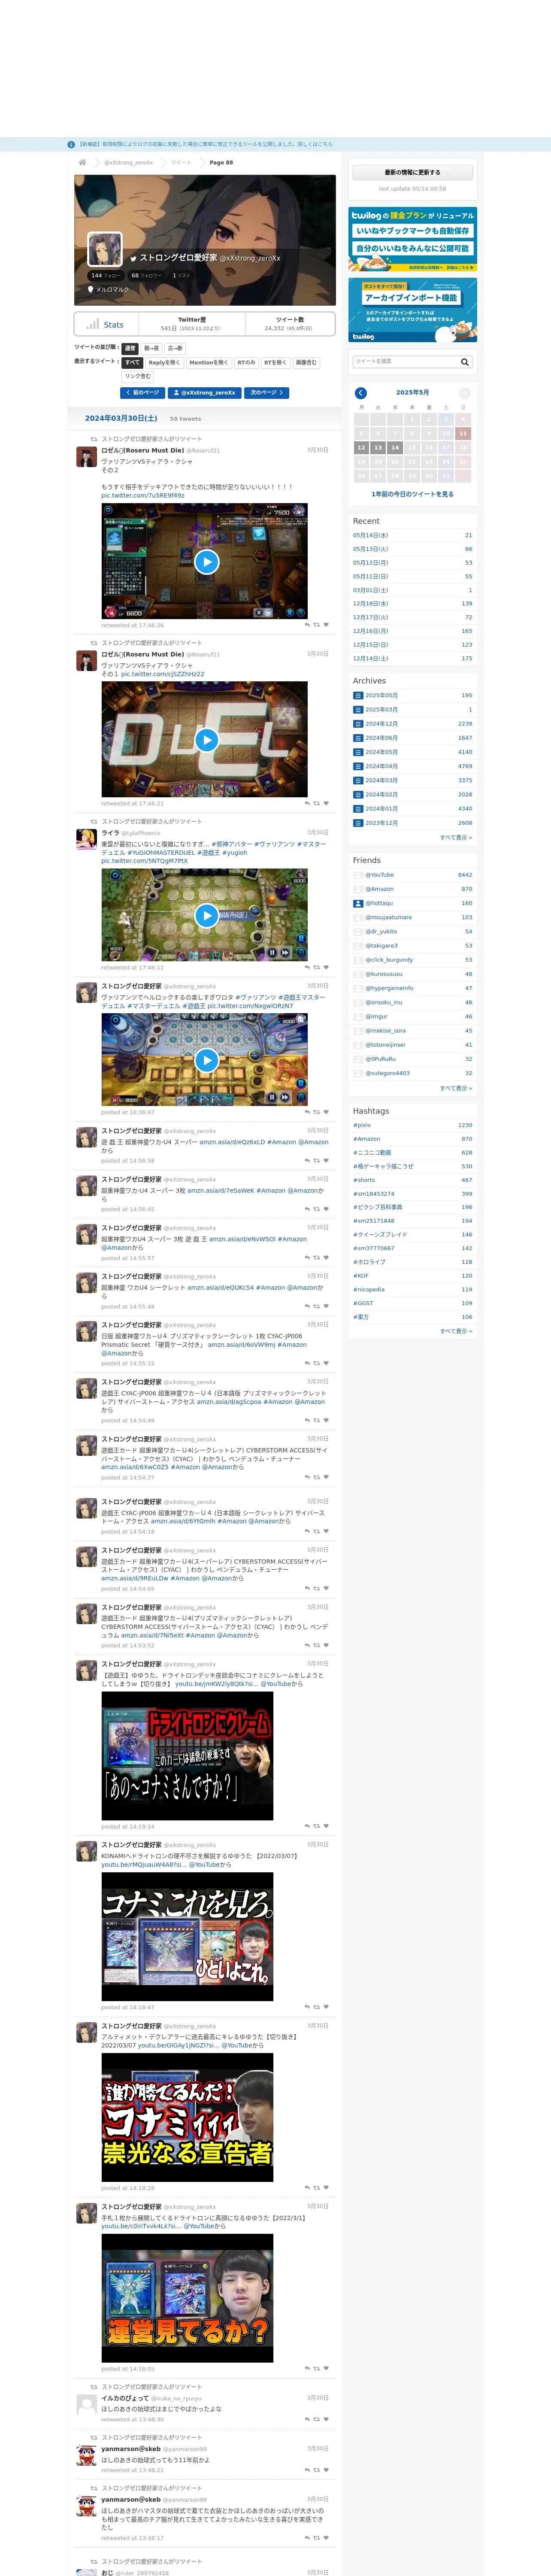Open hashtag #Amazon in Hashtags list
The width and height of the screenshot is (551, 2576).
click(366, 1139)
